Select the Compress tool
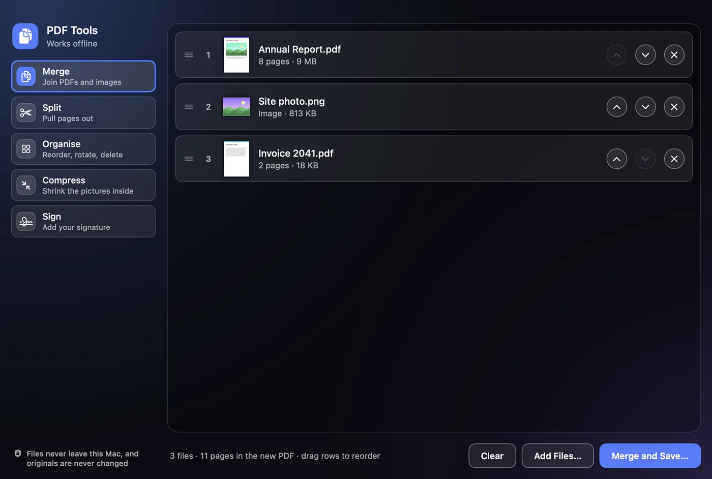Viewport: 712px width, 479px height. coord(83,185)
